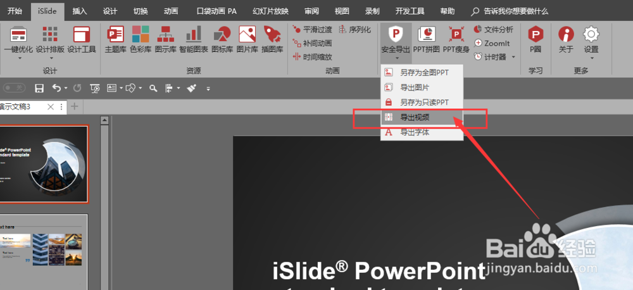Open the 计时器 tool
This screenshot has height=290, width=633.
click(491, 57)
